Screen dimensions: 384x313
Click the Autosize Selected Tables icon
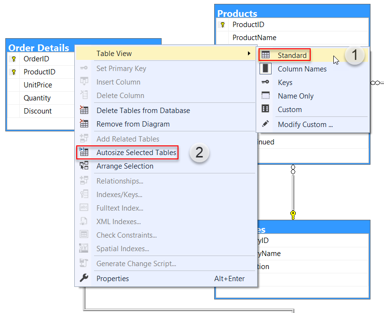point(84,153)
